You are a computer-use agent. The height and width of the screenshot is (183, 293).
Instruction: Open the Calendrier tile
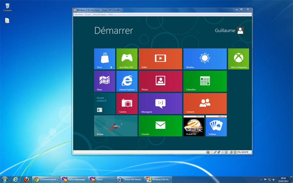(x=205, y=81)
